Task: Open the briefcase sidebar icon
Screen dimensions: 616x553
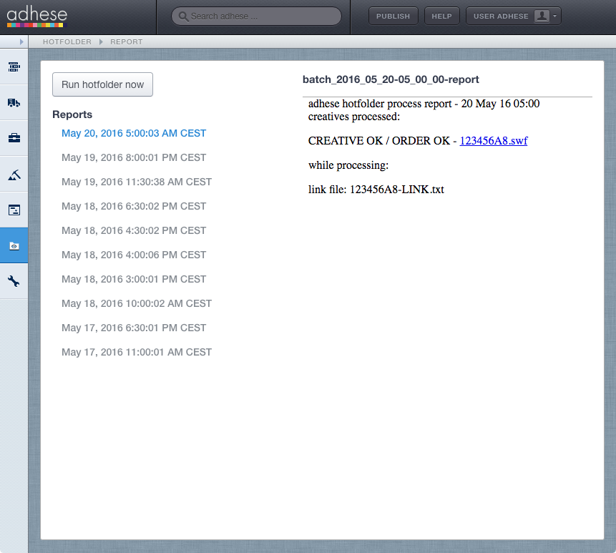Action: click(x=14, y=138)
